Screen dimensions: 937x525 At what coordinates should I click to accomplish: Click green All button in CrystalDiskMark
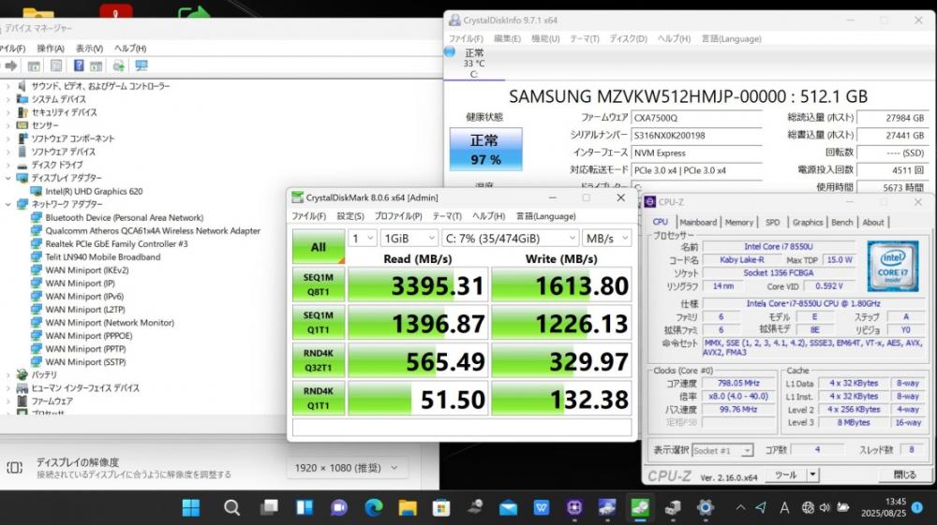point(319,246)
